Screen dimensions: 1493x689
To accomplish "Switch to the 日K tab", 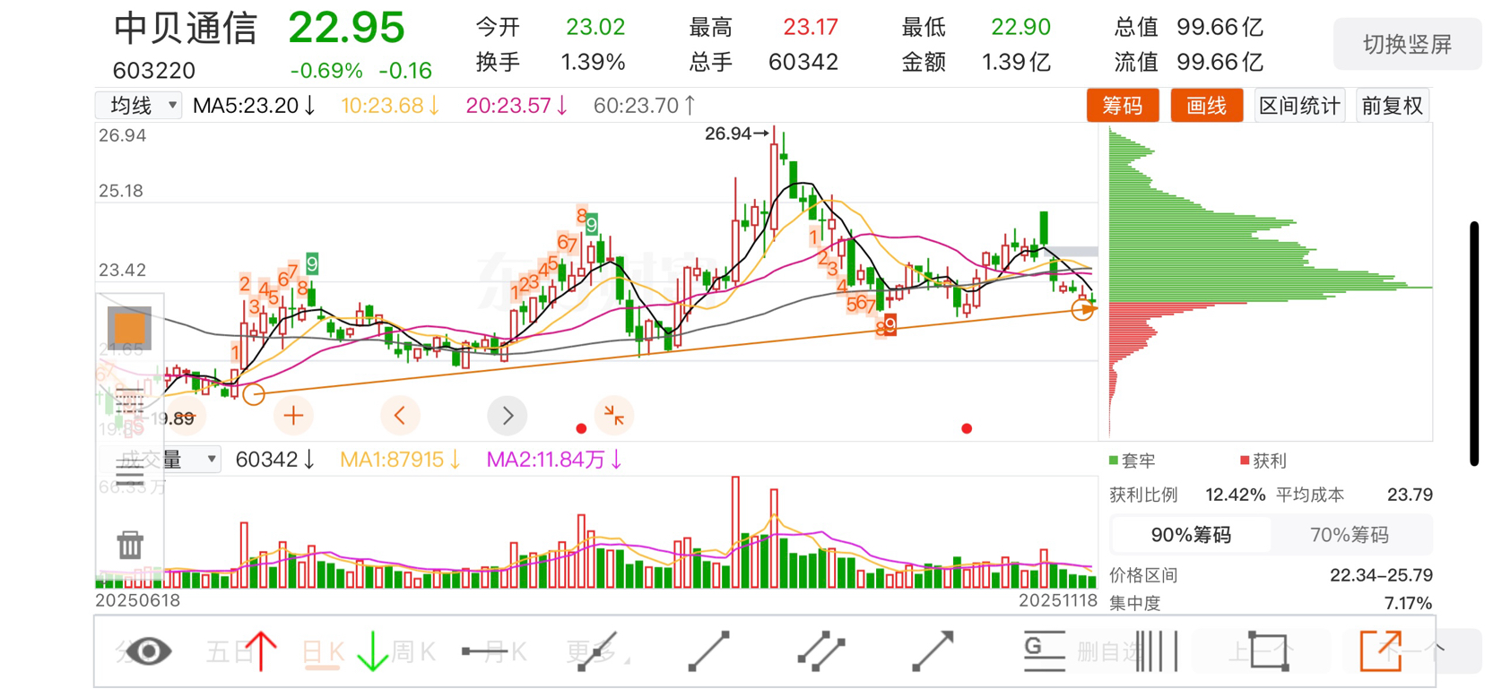I will click(x=323, y=651).
